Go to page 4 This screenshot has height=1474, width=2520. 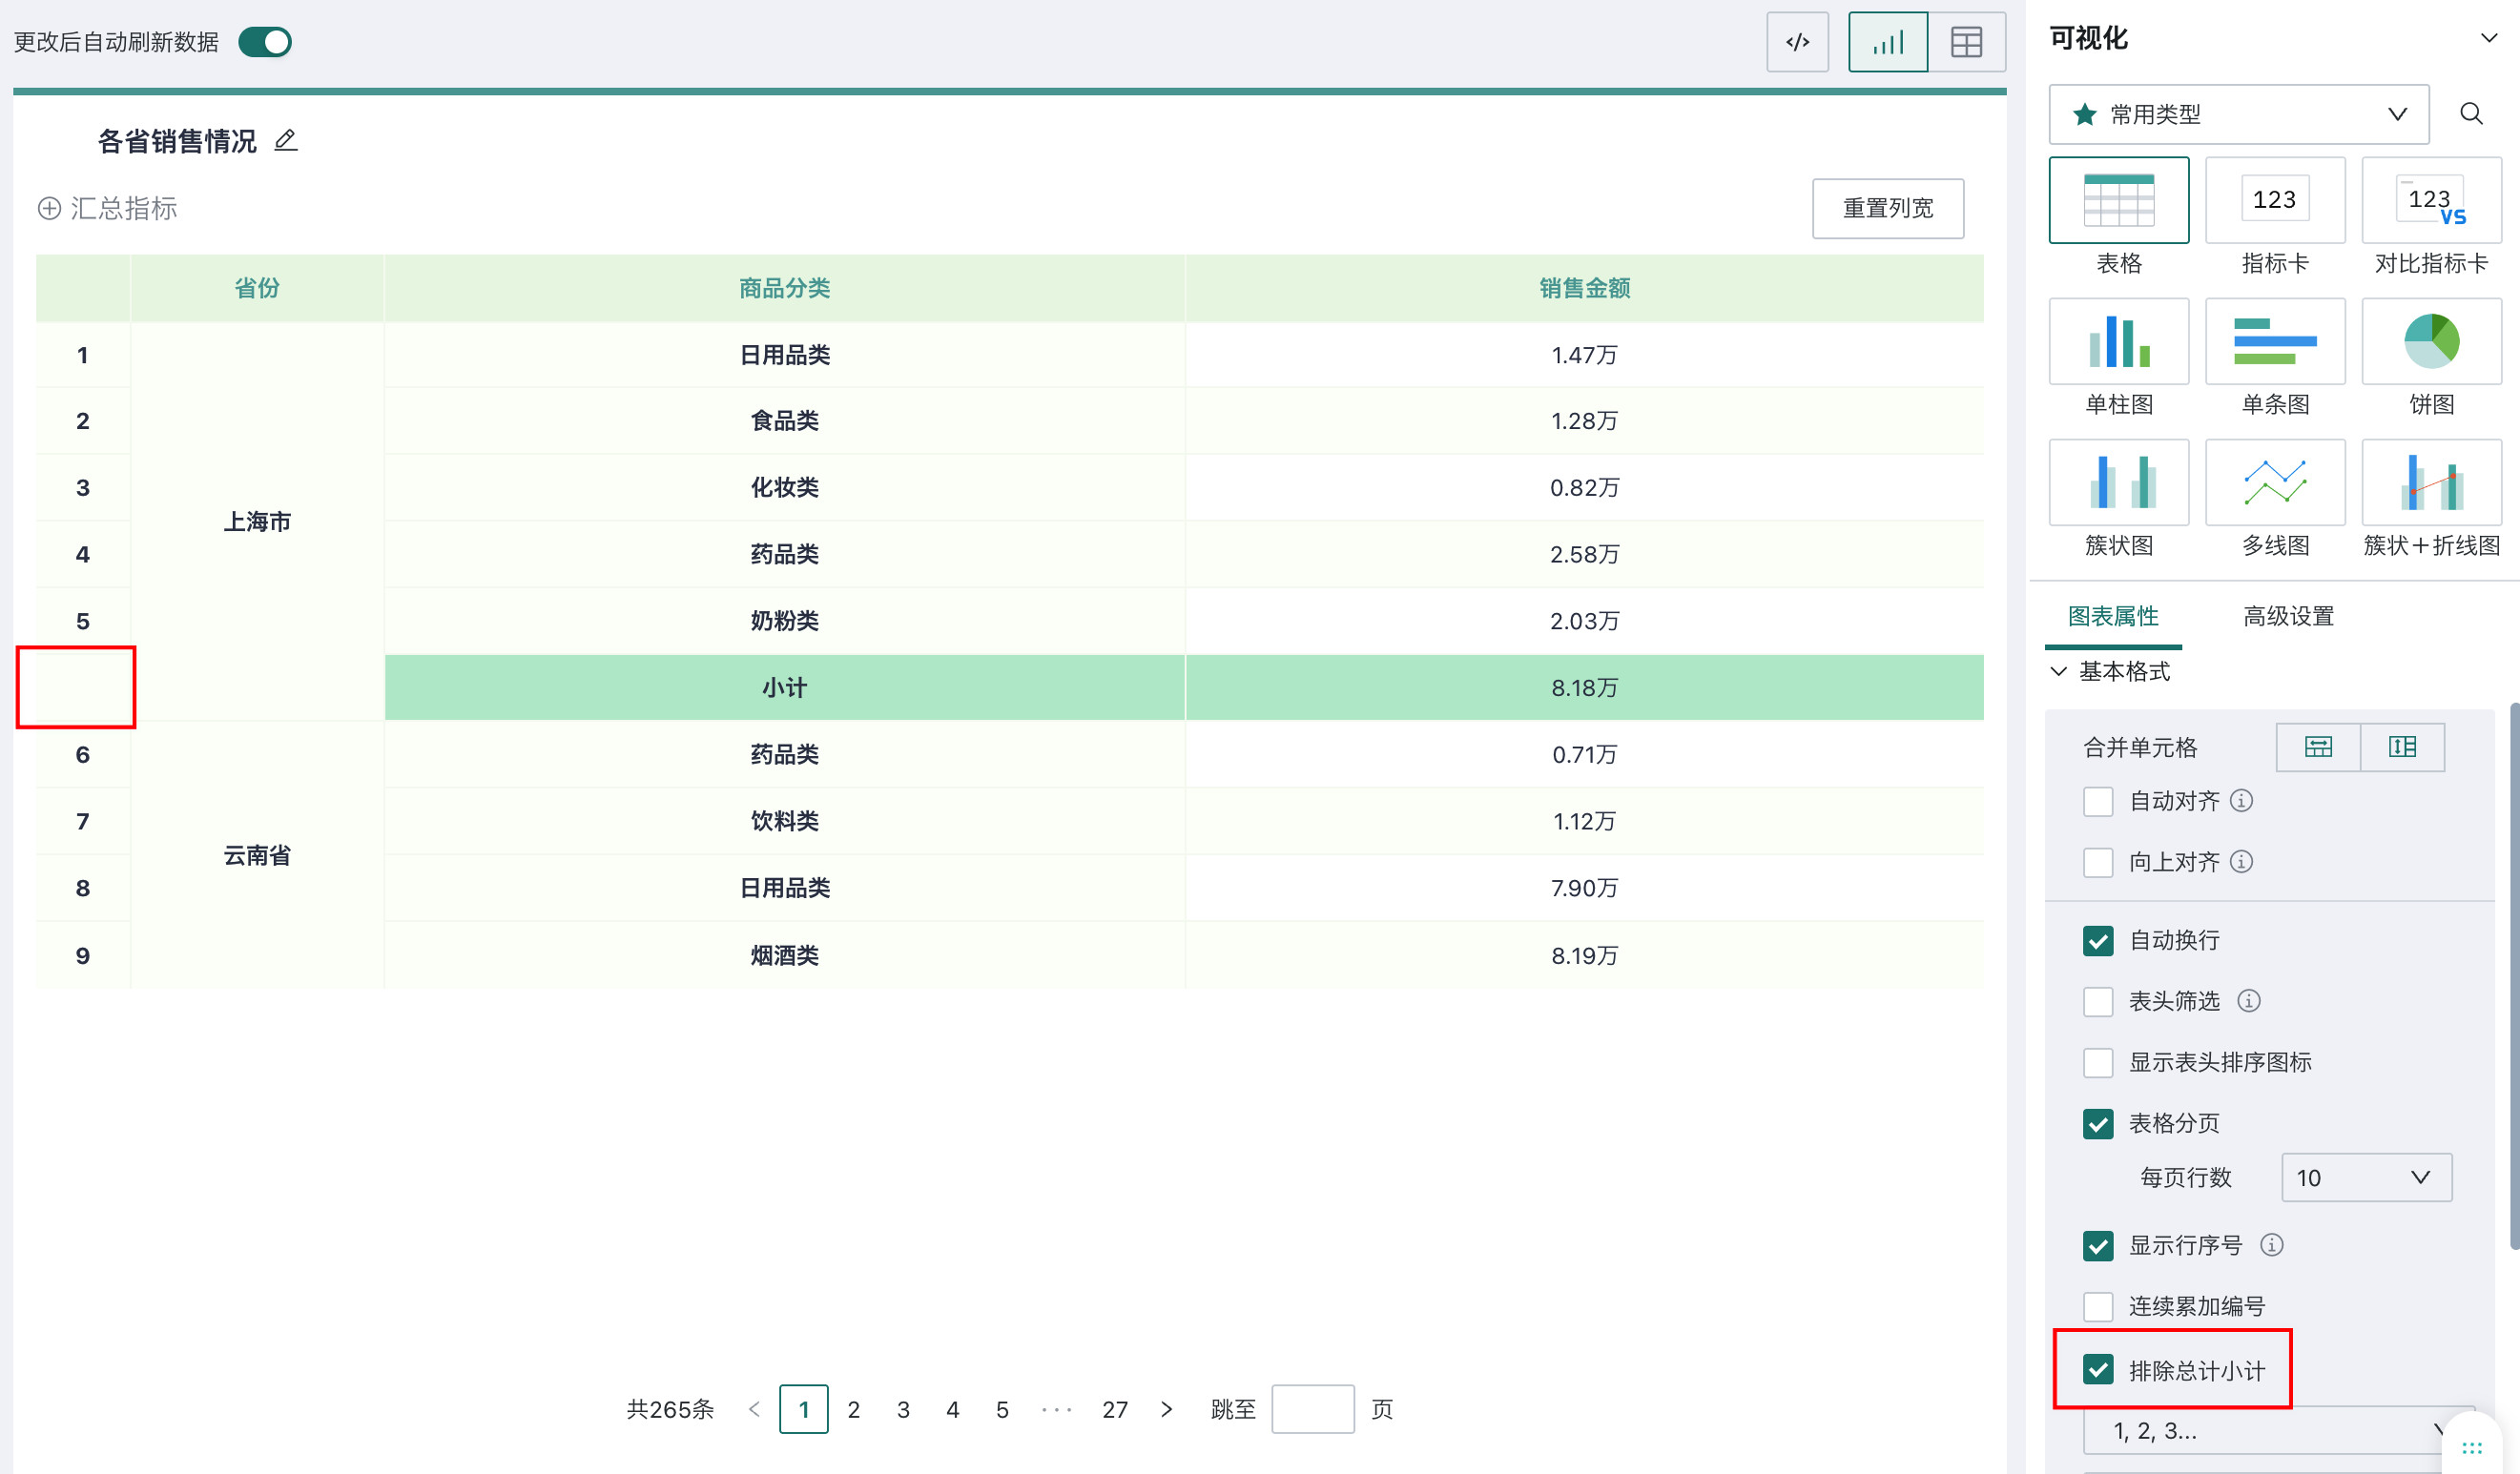[952, 1409]
